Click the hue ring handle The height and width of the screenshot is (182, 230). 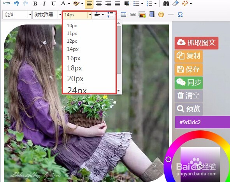[168, 159]
